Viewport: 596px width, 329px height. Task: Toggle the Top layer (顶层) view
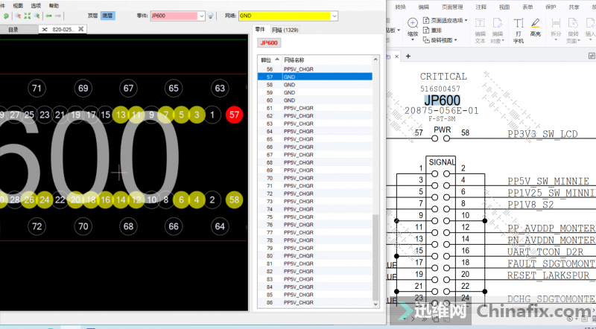[x=92, y=16]
